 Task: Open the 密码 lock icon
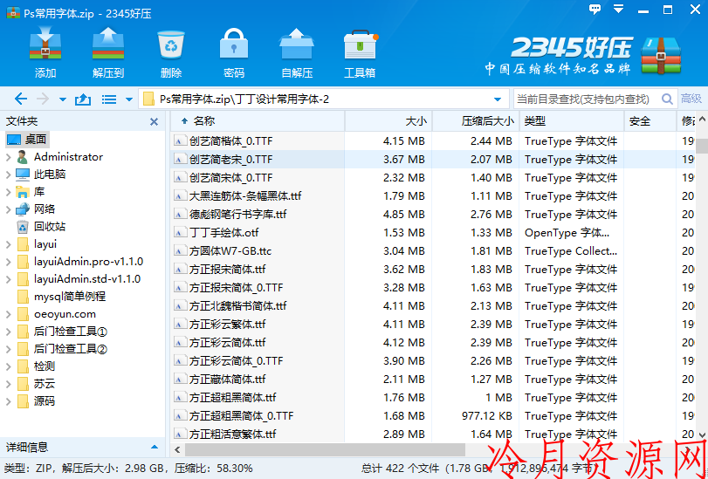click(234, 44)
